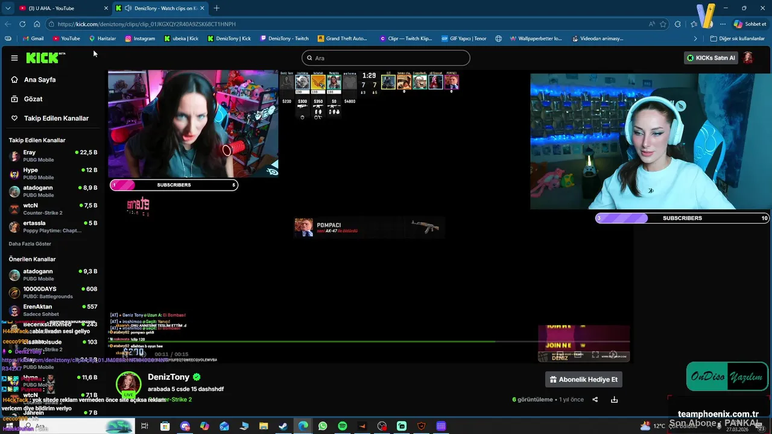Open the Videodan animasy bookmark
The height and width of the screenshot is (434, 772).
pyautogui.click(x=596, y=39)
